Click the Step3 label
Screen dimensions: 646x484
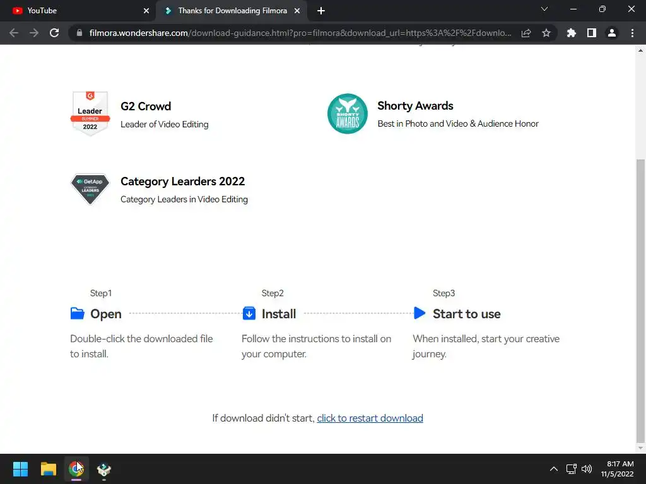click(x=443, y=293)
